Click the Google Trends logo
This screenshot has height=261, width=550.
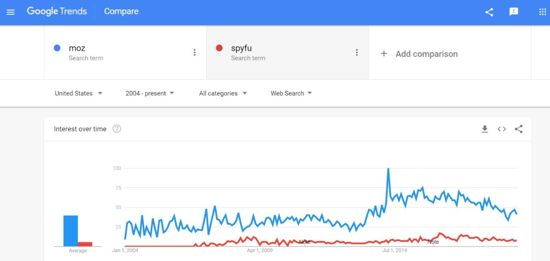pyautogui.click(x=57, y=11)
